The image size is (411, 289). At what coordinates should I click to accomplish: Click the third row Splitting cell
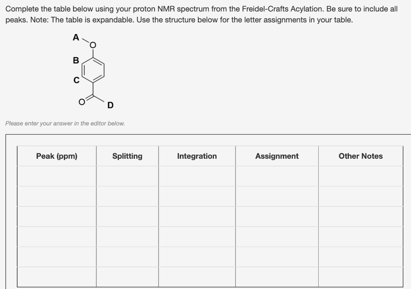[x=127, y=216]
